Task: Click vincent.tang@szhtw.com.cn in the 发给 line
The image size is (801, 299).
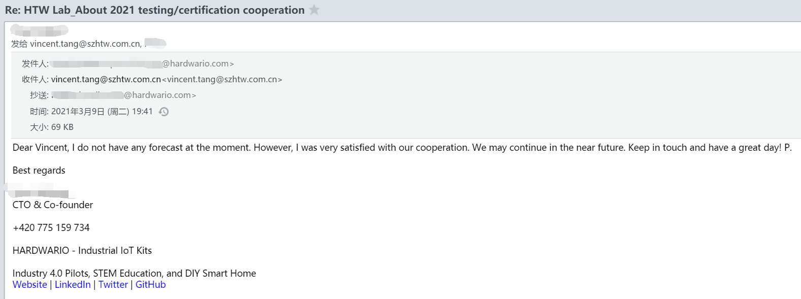Action: (85, 44)
